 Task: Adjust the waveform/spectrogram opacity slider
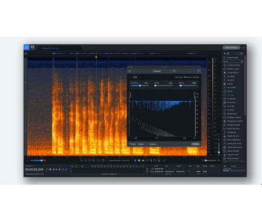tap(36, 161)
